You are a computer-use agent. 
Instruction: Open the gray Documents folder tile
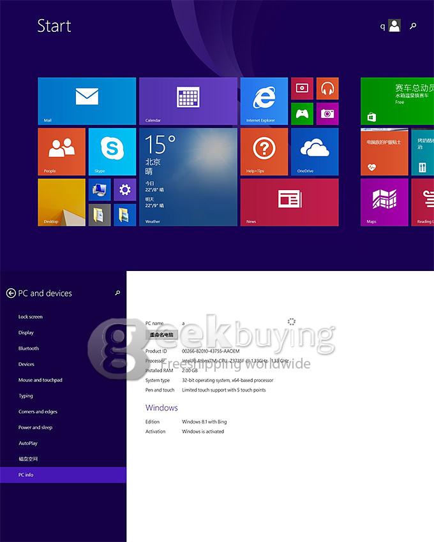click(100, 215)
